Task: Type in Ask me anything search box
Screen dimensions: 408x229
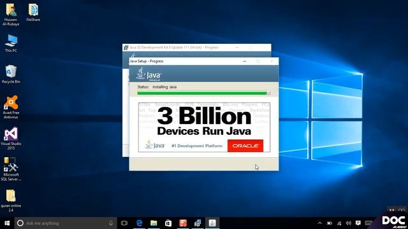Action: (x=66, y=223)
